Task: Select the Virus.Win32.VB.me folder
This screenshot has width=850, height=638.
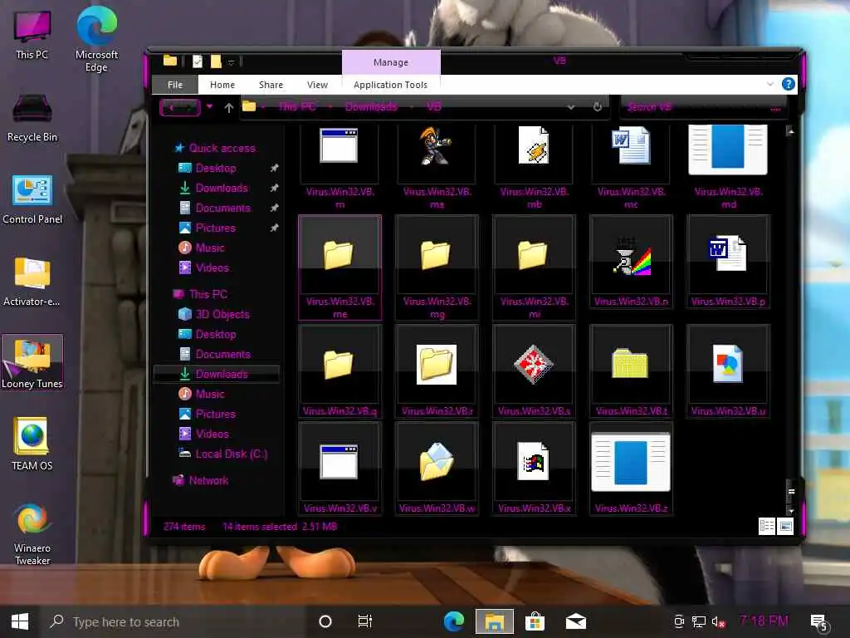Action: point(340,267)
